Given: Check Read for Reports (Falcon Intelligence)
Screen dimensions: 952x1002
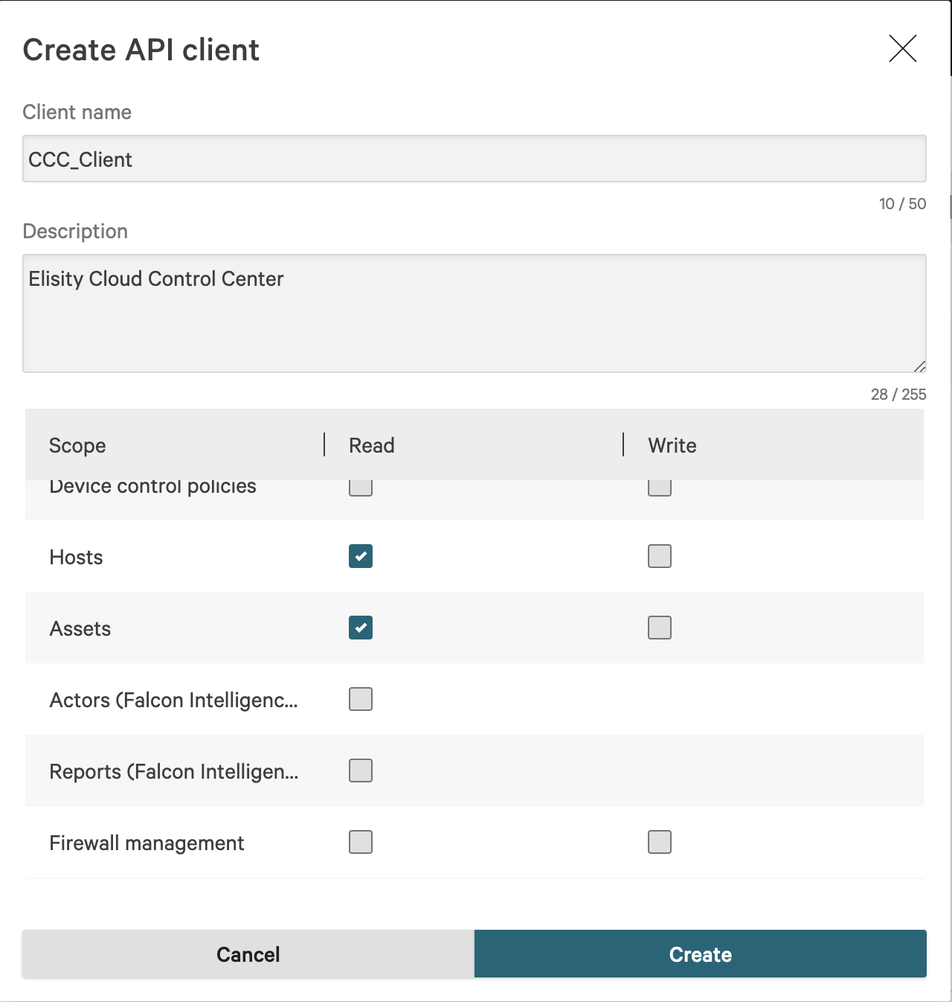Looking at the screenshot, I should (361, 770).
